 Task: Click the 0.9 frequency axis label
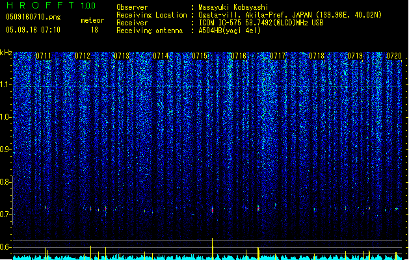point(6,149)
